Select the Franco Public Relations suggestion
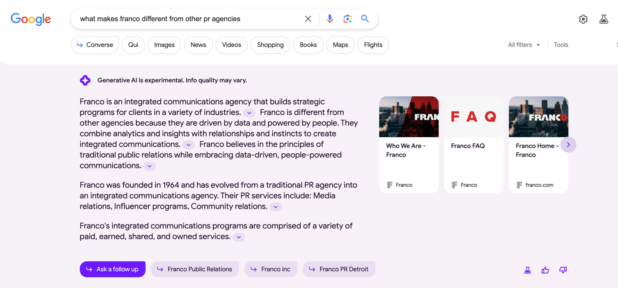The height and width of the screenshot is (288, 618). [x=195, y=269]
